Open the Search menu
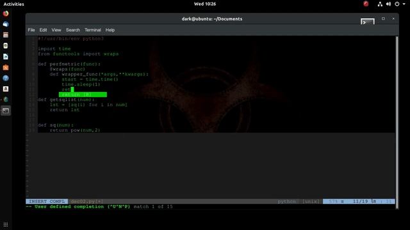 click(x=73, y=30)
